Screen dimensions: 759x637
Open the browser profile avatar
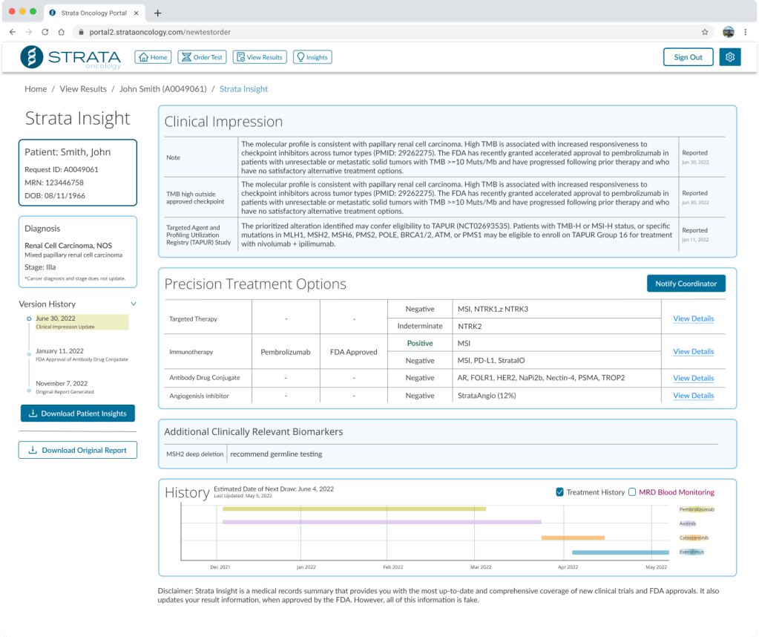point(728,32)
